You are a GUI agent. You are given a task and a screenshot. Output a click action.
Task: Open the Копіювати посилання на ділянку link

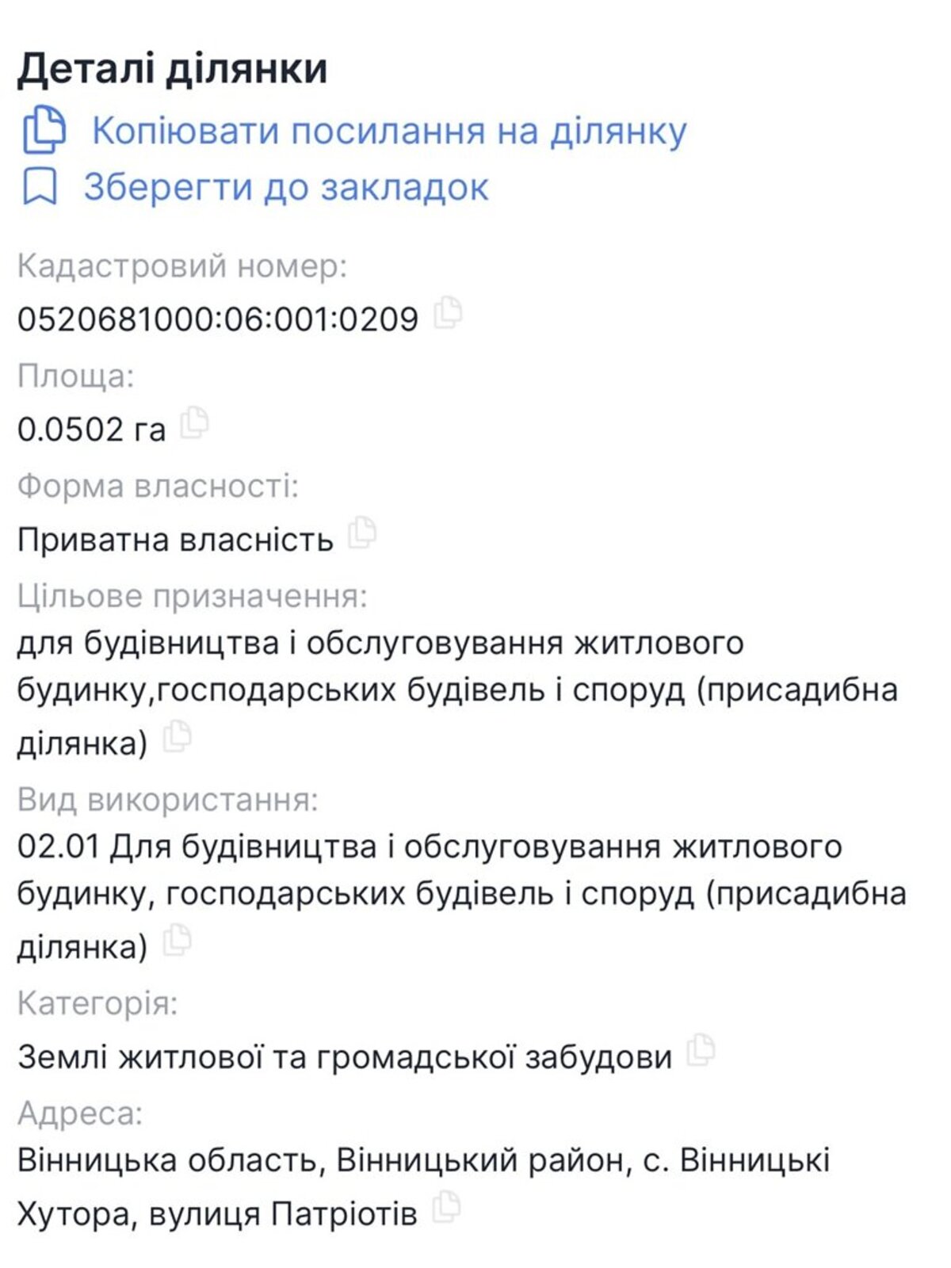[x=389, y=131]
